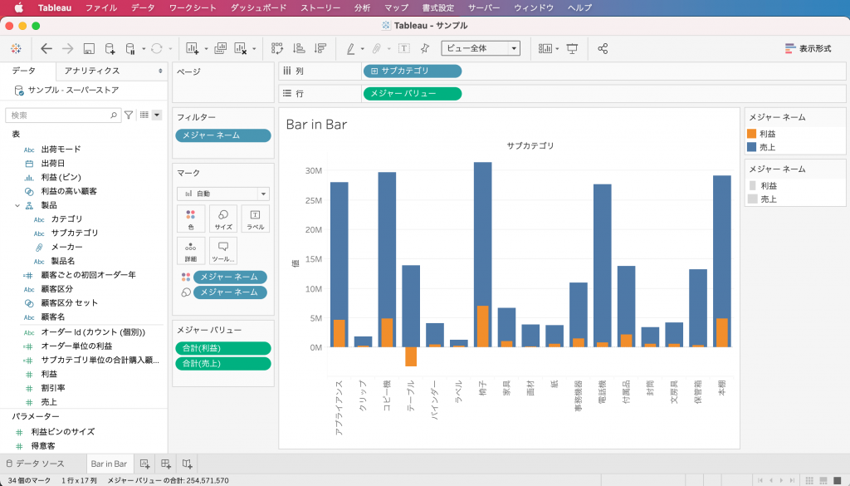The image size is (850, 486).
Task: Save the workbook with the save icon
Action: [89, 49]
